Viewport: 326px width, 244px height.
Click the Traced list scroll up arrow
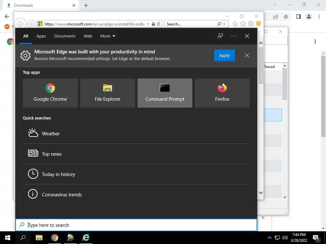(285, 66)
